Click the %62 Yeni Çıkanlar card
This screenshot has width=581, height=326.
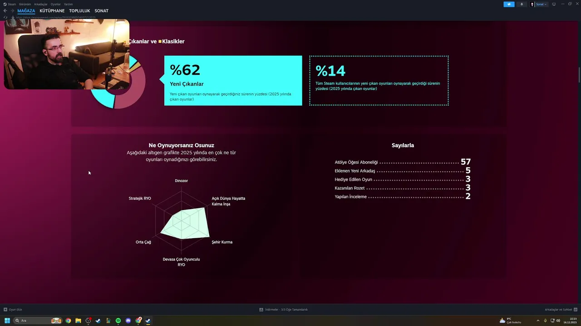click(233, 81)
